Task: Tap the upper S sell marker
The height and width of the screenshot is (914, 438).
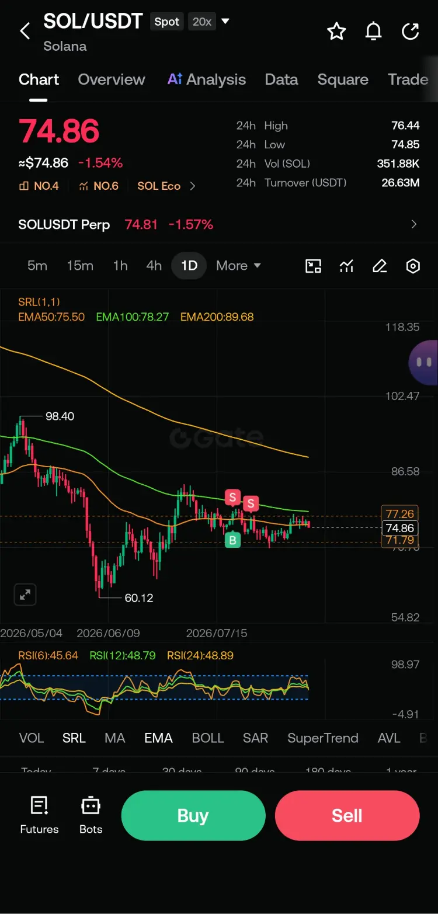Action: 232,497
